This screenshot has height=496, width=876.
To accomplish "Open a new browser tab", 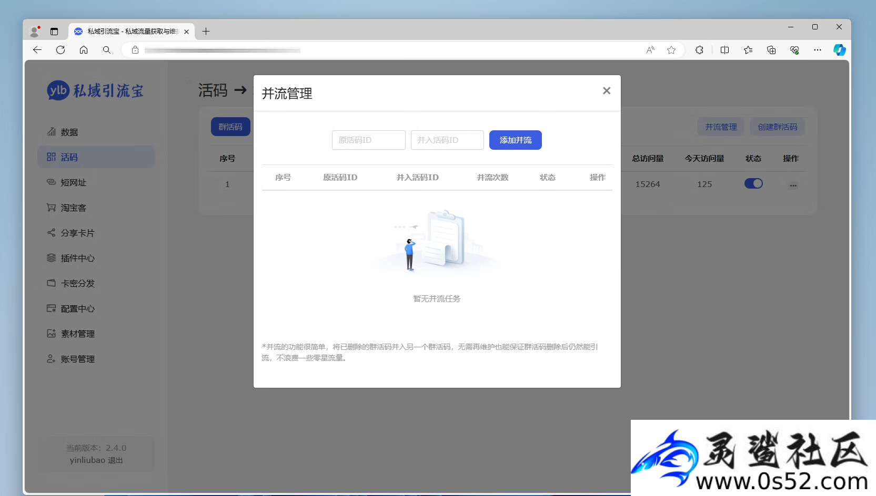I will coord(206,32).
